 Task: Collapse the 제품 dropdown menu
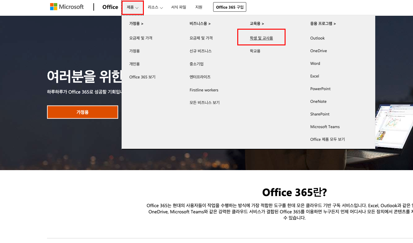click(x=133, y=7)
